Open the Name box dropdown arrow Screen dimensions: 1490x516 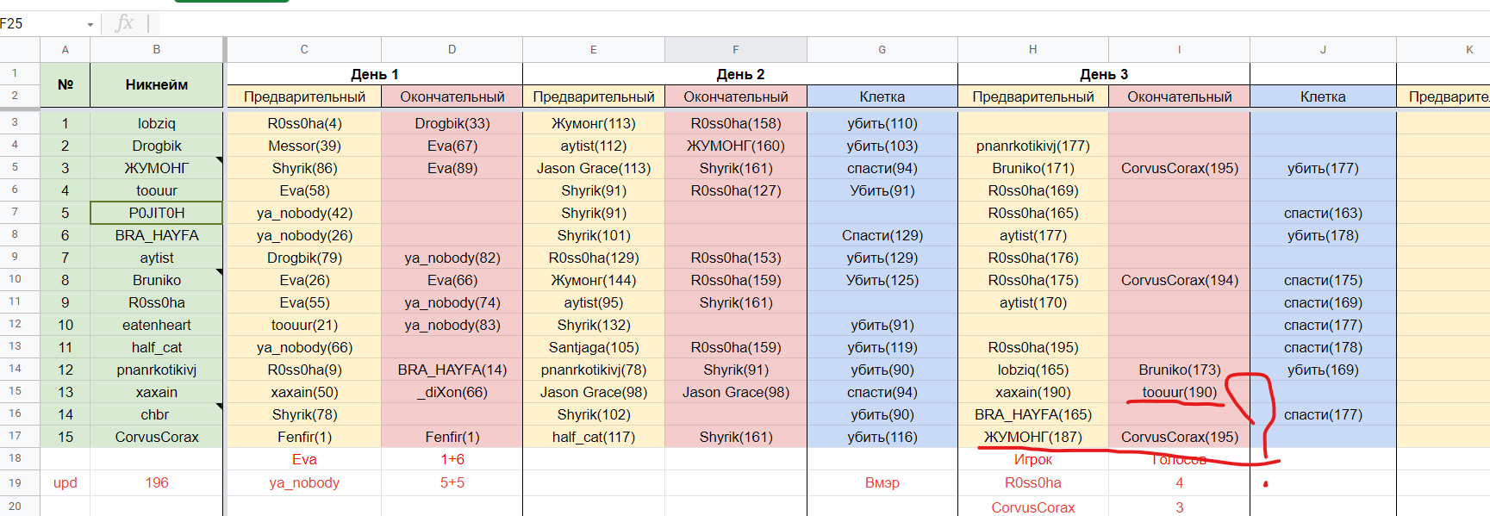tap(90, 24)
